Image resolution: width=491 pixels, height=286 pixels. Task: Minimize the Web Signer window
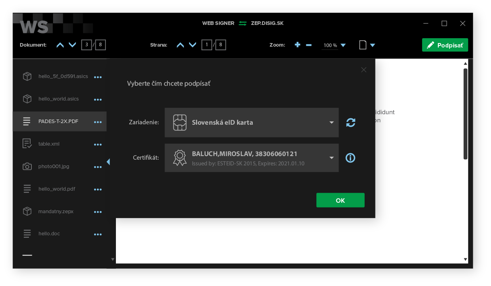coord(426,23)
